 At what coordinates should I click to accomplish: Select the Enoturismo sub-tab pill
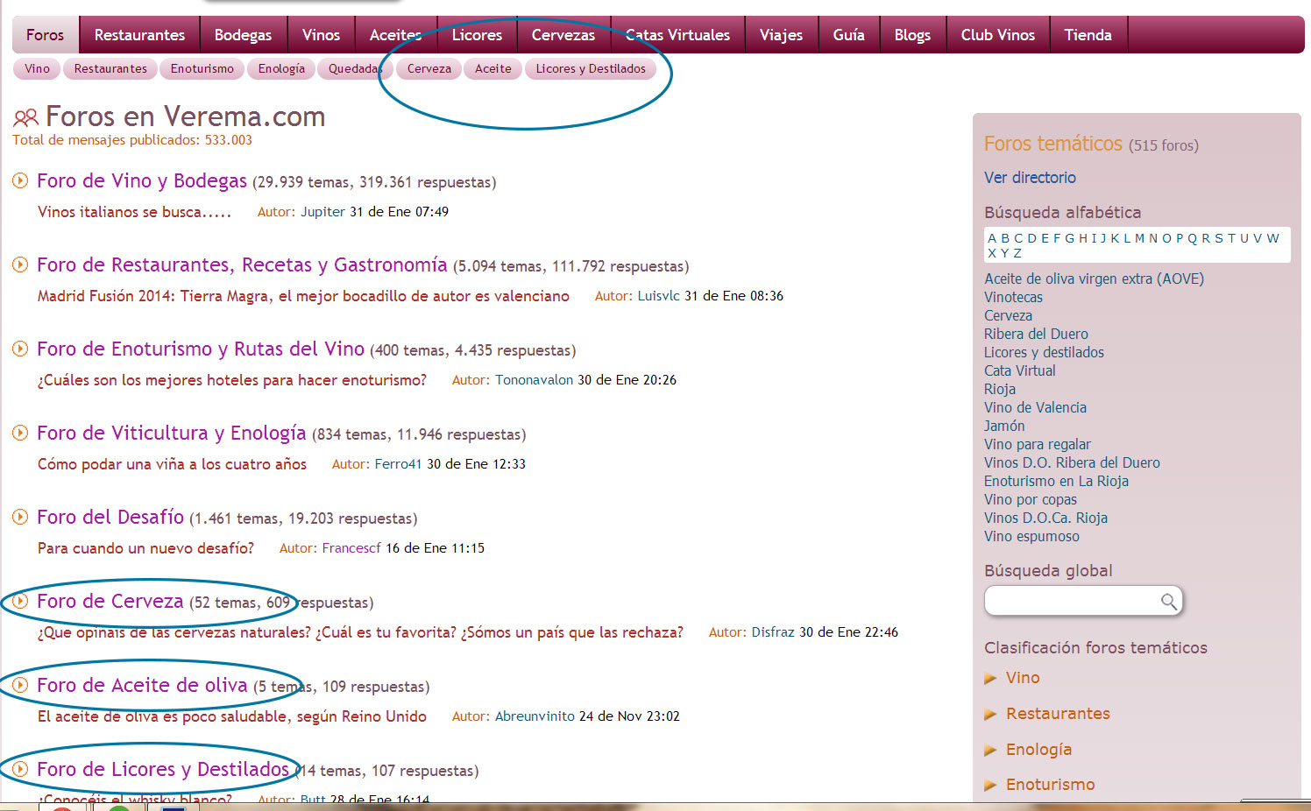[202, 69]
